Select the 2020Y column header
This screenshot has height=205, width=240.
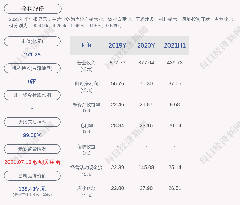pos(146,45)
